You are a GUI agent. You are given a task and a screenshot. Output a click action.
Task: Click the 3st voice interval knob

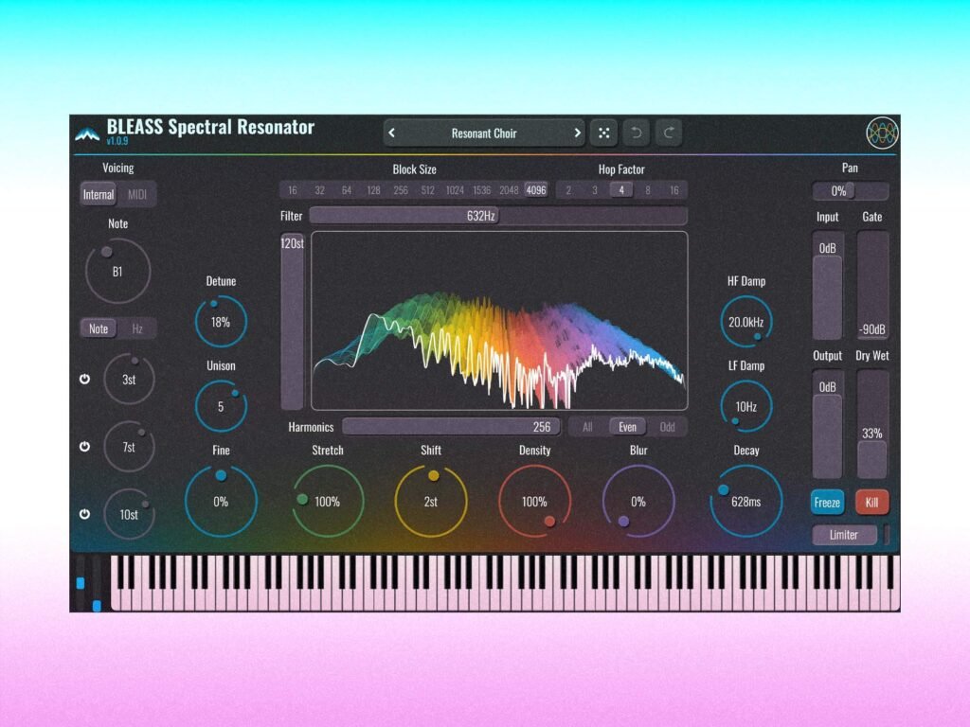click(x=129, y=379)
